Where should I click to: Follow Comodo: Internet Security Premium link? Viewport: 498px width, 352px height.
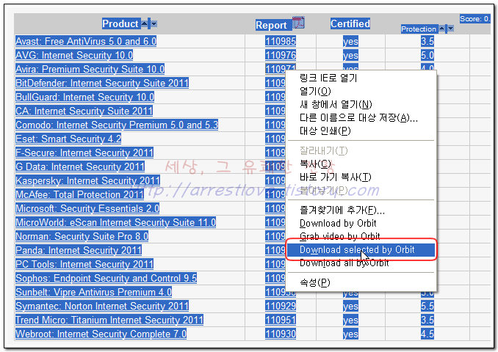(117, 125)
